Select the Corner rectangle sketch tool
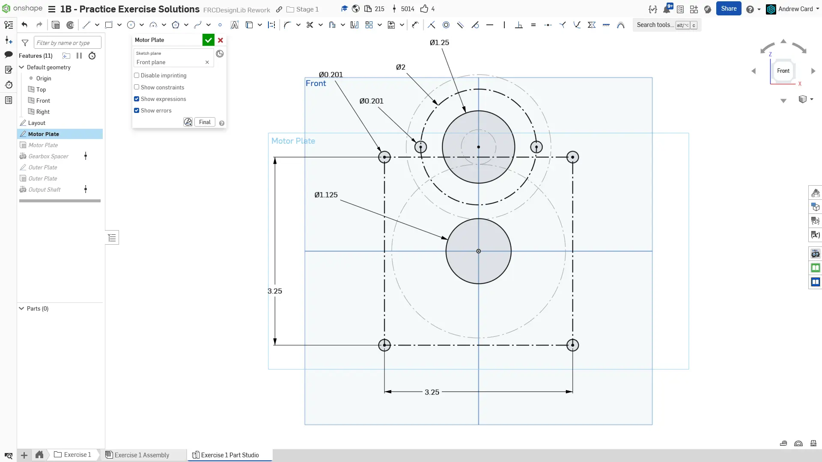Viewport: 822px width, 462px height. pyautogui.click(x=109, y=25)
